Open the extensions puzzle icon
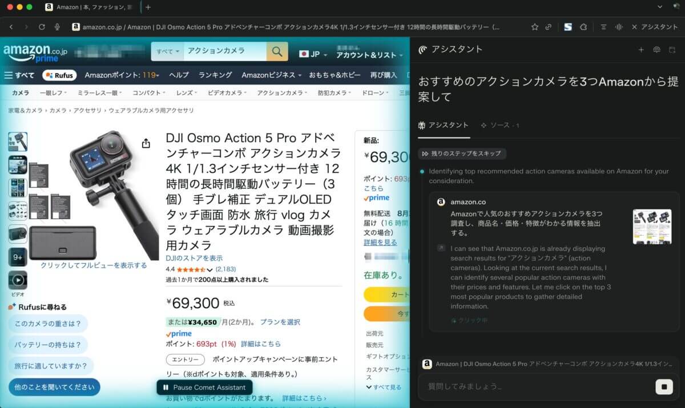The height and width of the screenshot is (408, 685). [x=583, y=27]
